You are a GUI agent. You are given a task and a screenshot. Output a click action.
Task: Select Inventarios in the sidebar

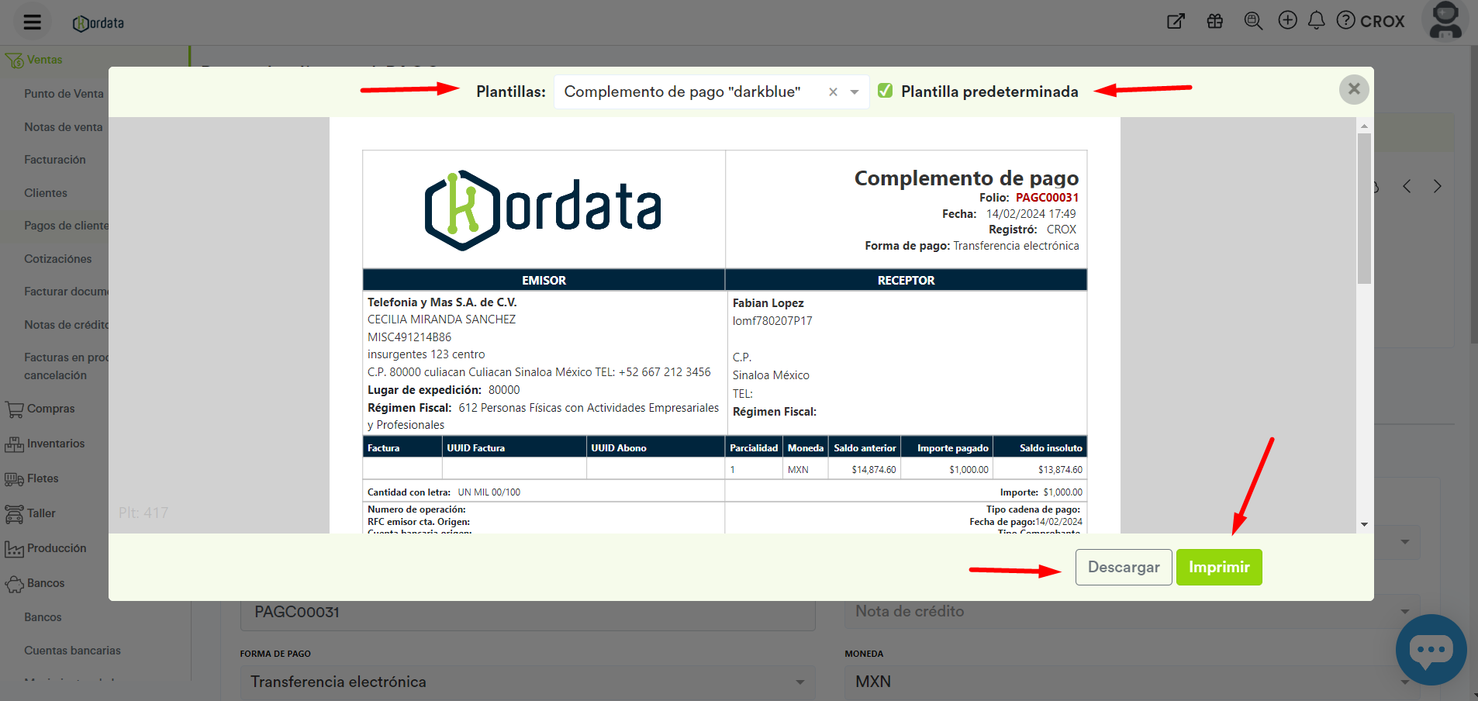pyautogui.click(x=56, y=444)
